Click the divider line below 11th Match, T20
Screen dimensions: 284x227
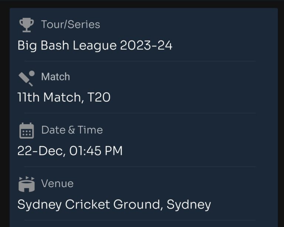coord(140,113)
